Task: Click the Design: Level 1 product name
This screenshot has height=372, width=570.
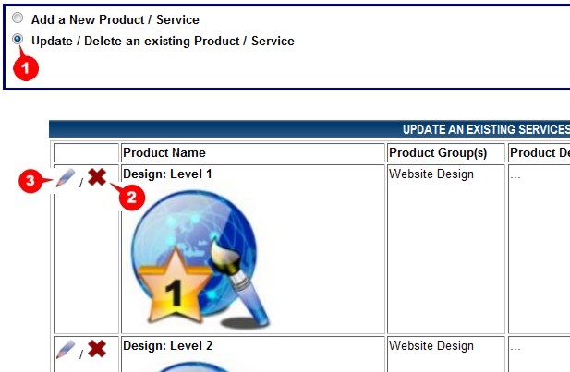Action: point(167,174)
